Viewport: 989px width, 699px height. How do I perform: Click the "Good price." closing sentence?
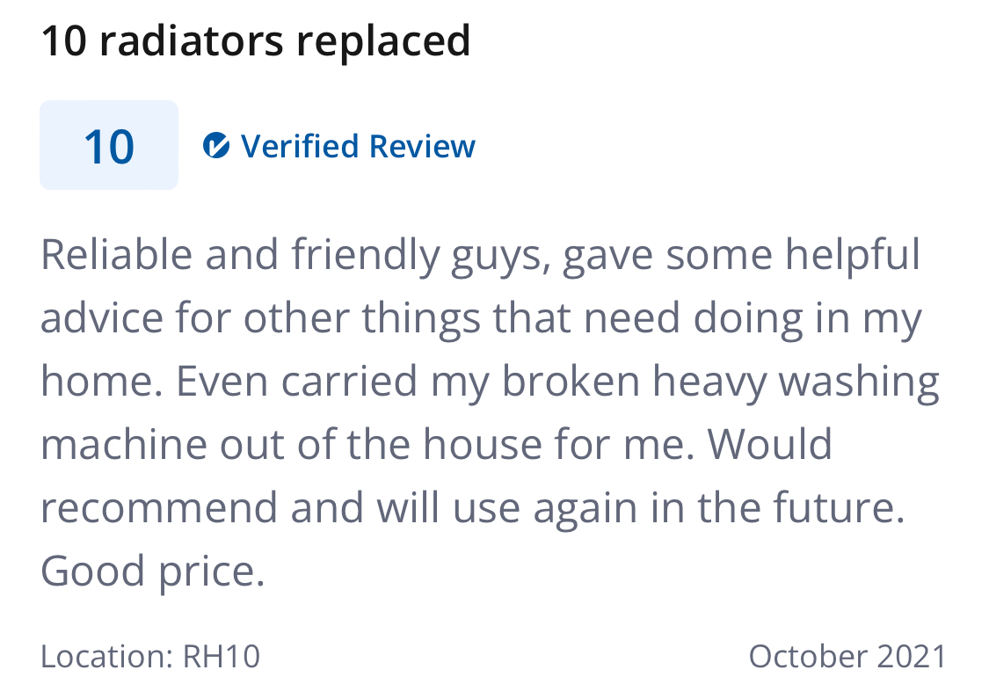coord(153,571)
